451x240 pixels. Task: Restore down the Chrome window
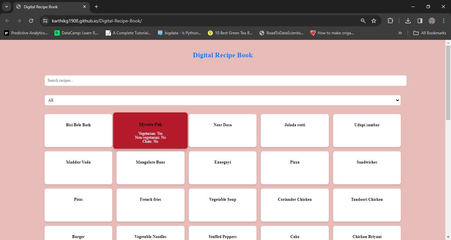coord(428,7)
